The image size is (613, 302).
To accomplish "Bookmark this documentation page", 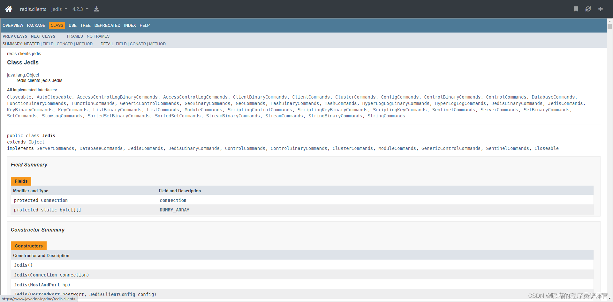I will [x=576, y=9].
